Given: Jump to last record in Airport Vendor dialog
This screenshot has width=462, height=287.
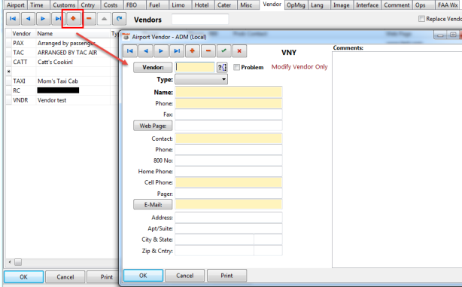Looking at the screenshot, I should point(177,51).
